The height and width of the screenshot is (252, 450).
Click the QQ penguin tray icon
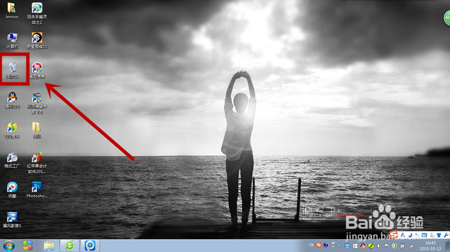click(363, 246)
